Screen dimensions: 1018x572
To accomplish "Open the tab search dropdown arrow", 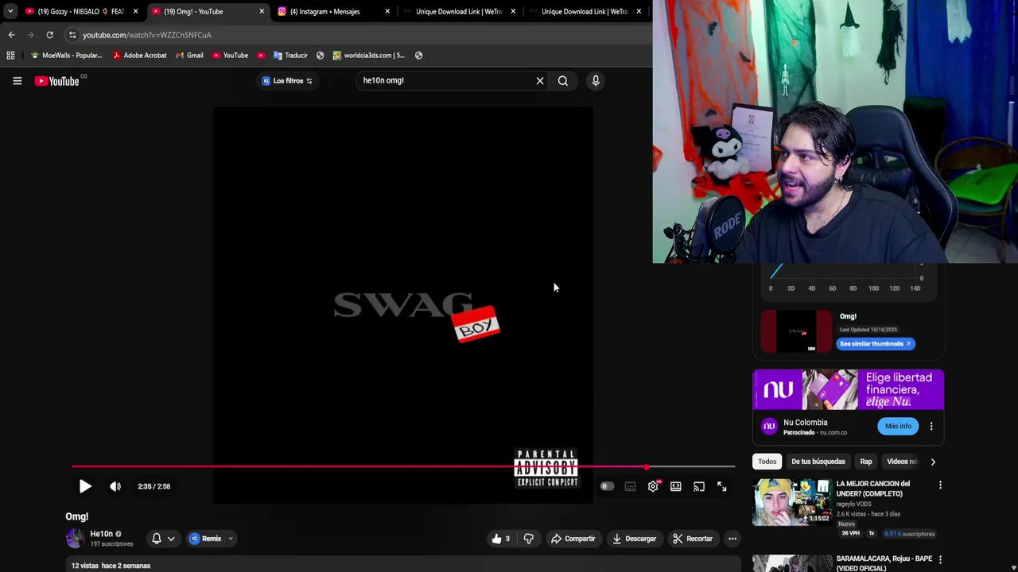I will [x=10, y=12].
